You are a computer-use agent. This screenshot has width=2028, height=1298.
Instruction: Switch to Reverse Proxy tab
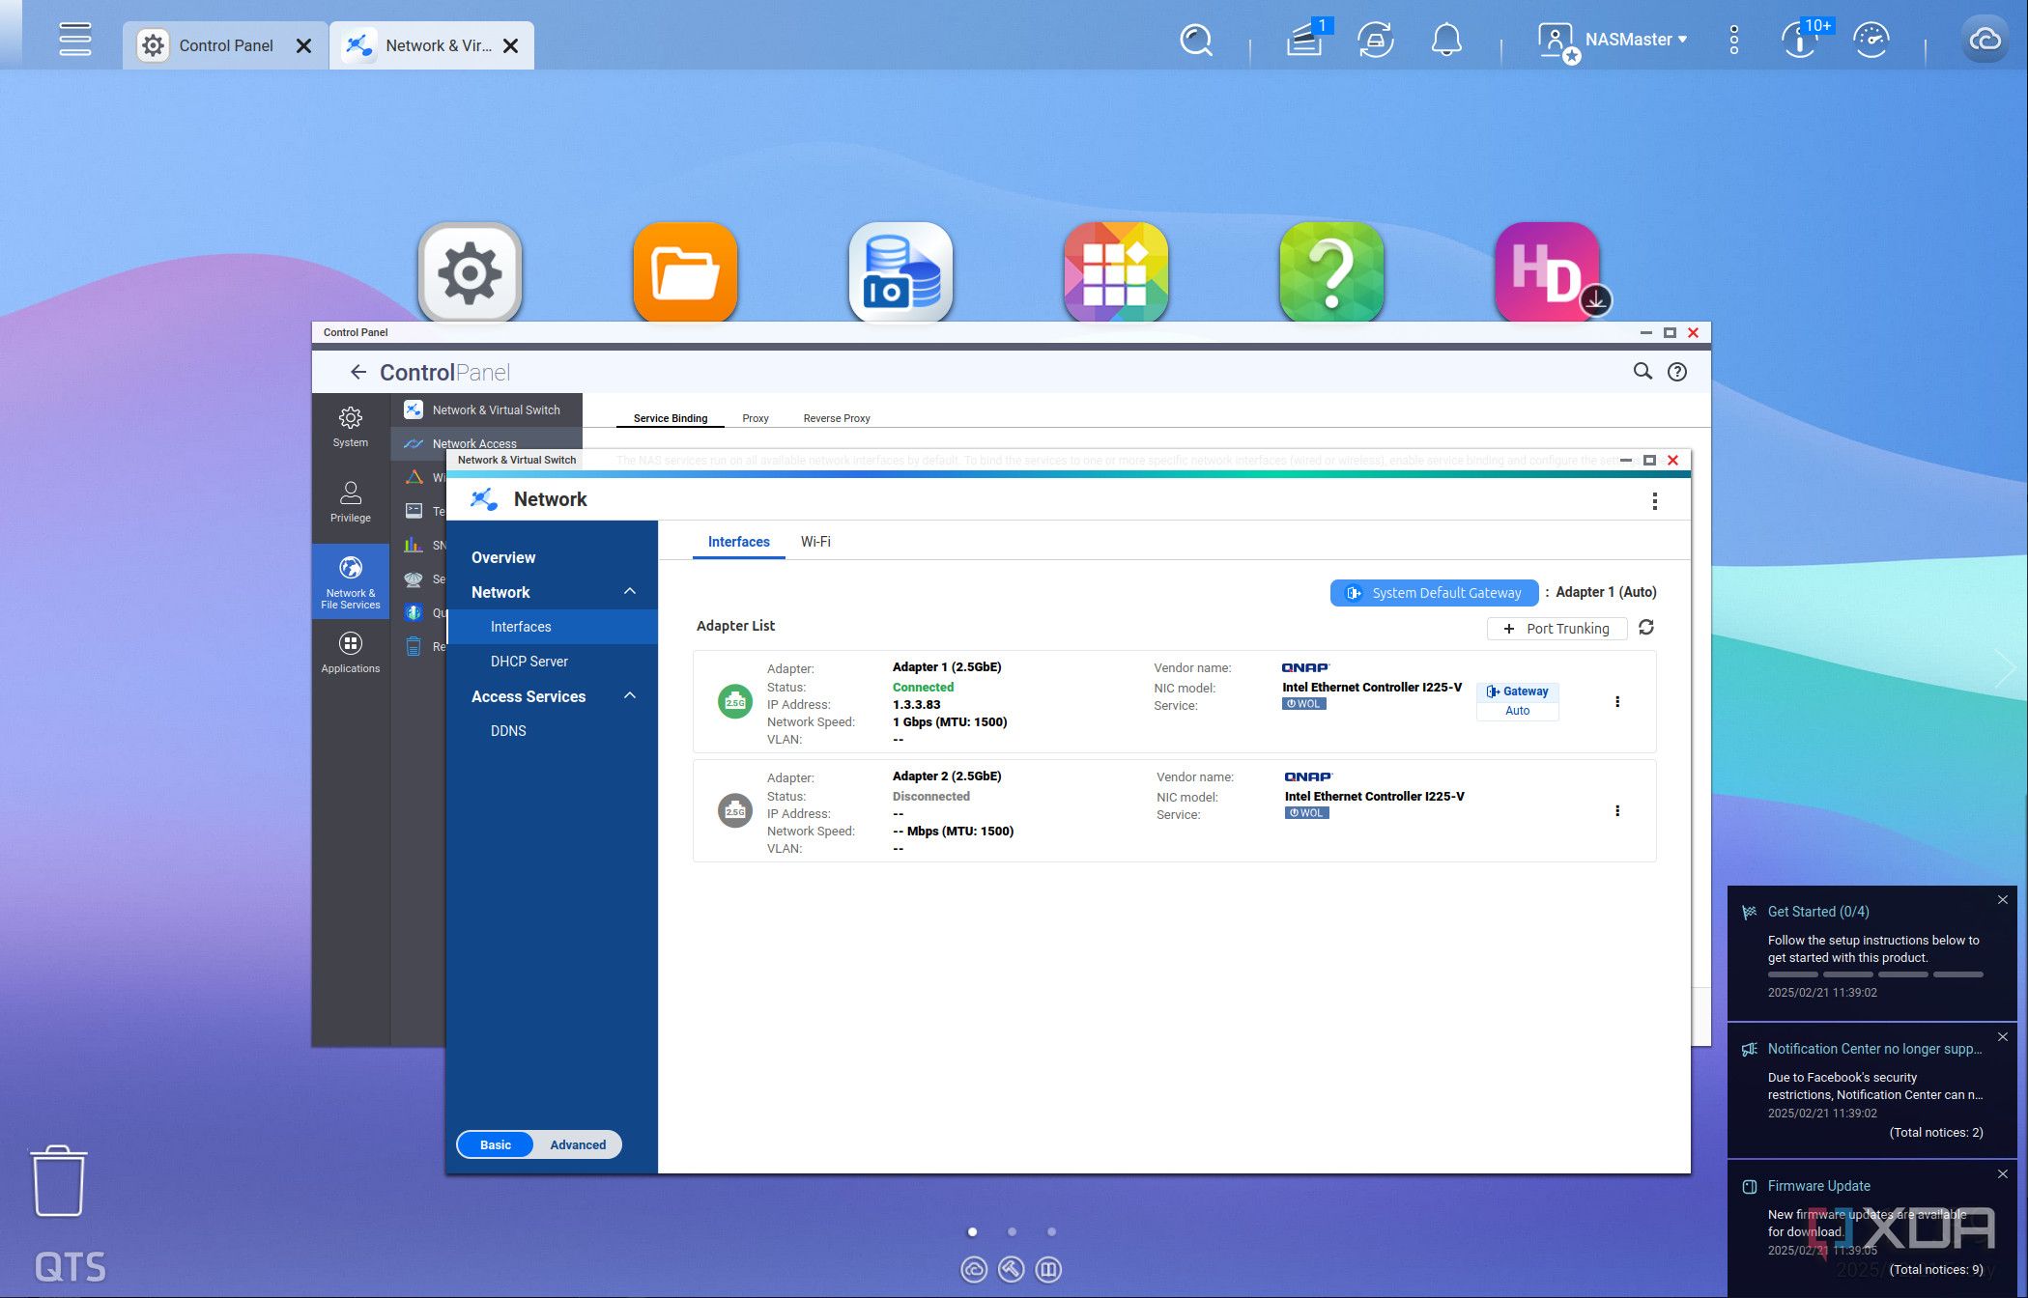(837, 418)
